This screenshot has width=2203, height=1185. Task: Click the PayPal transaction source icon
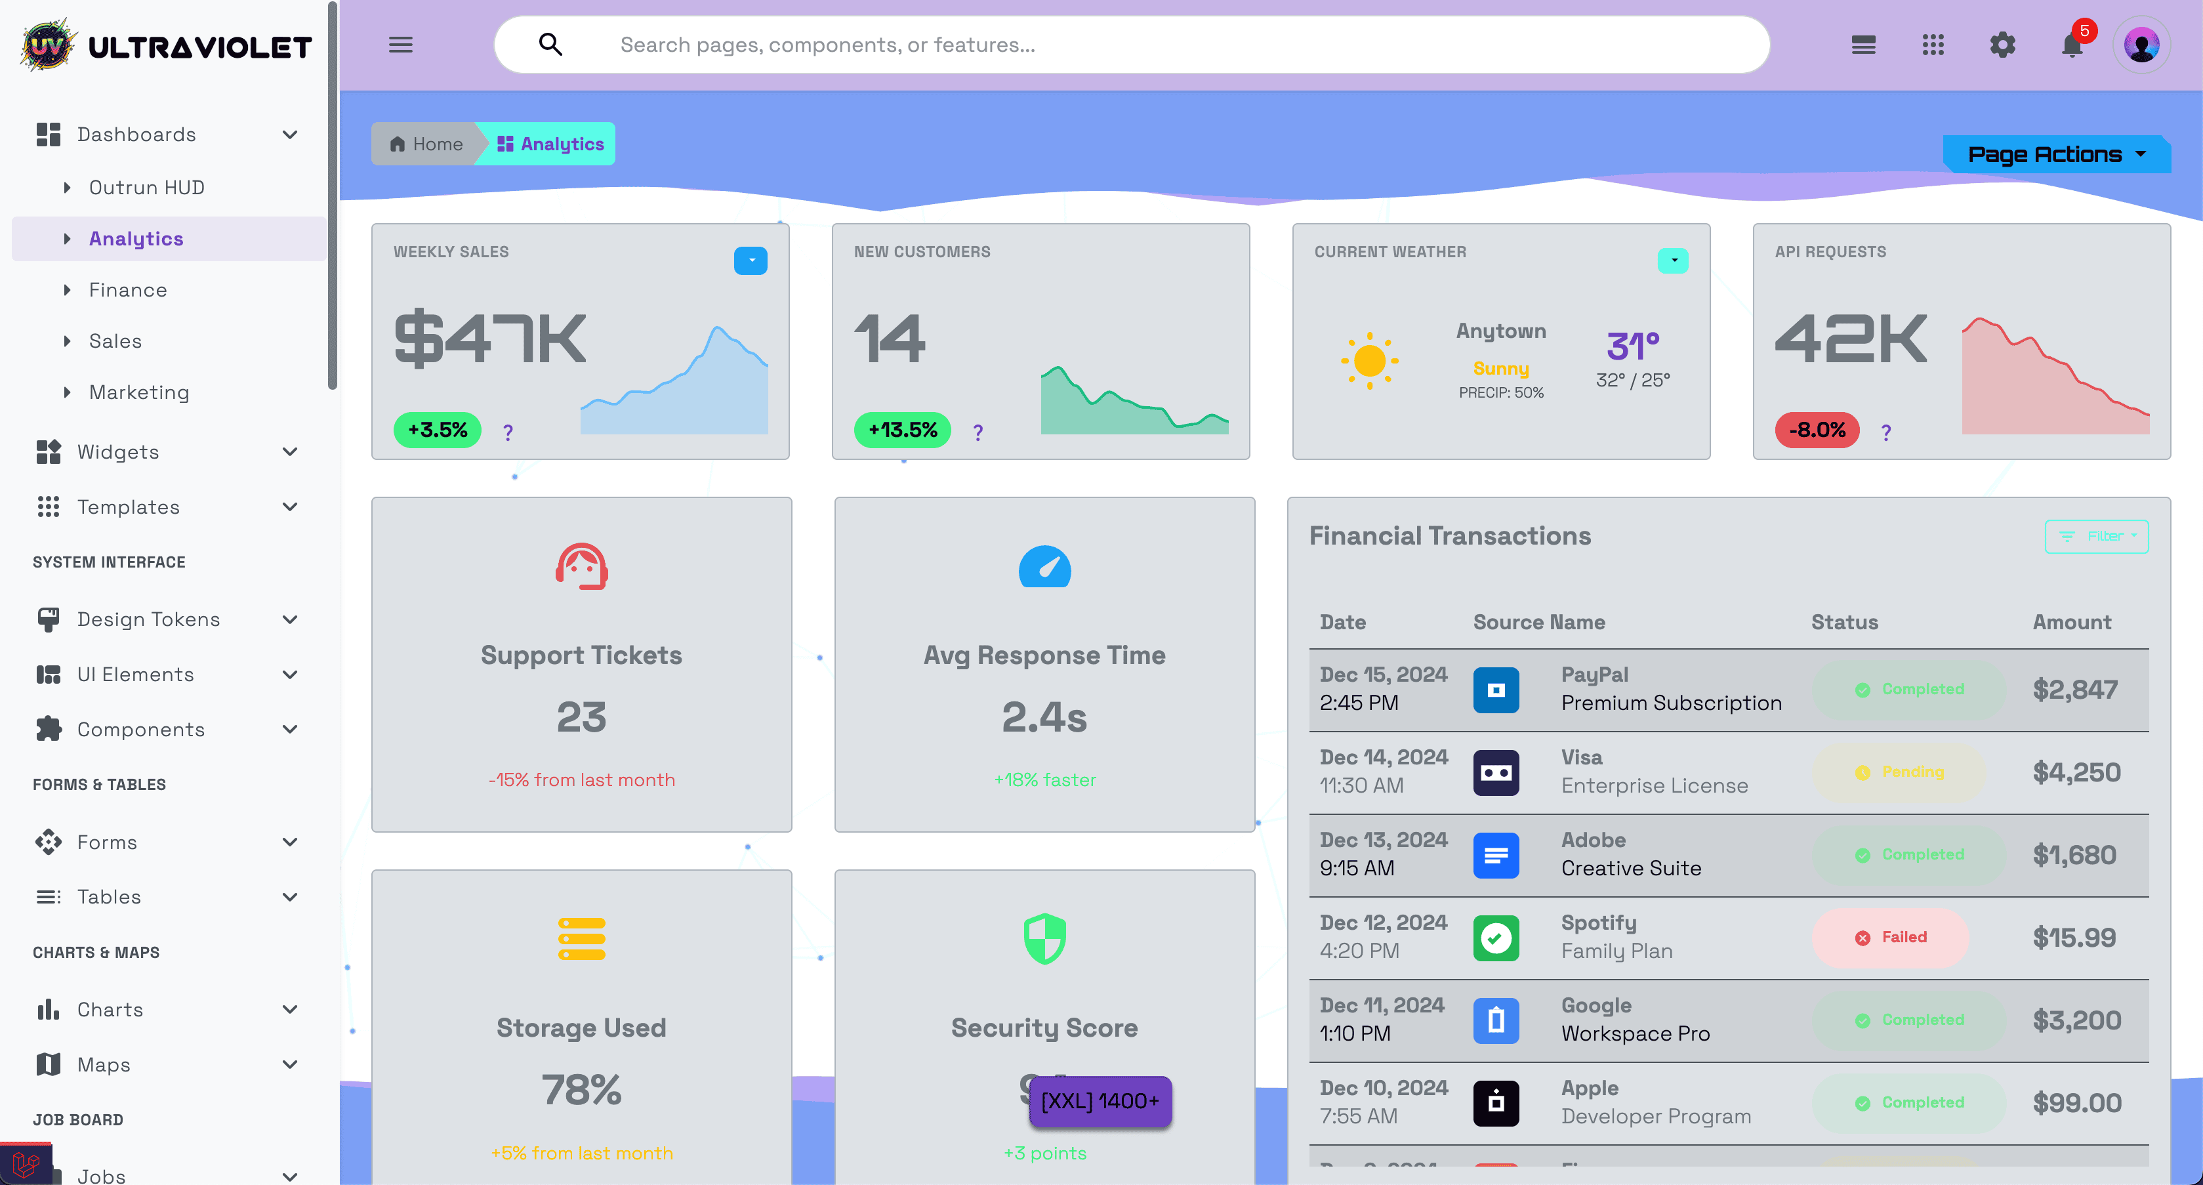tap(1496, 690)
